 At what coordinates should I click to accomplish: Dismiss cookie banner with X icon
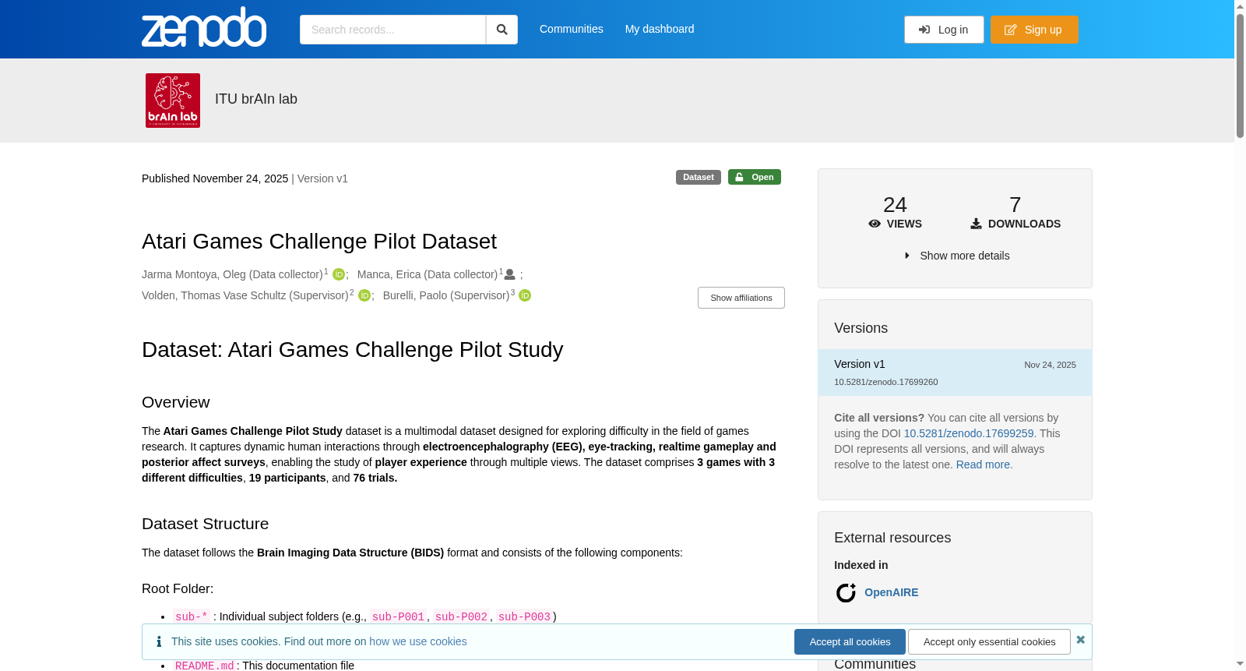coord(1080,640)
